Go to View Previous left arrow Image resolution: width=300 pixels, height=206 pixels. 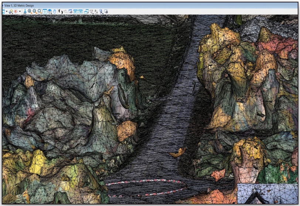[x=75, y=12]
